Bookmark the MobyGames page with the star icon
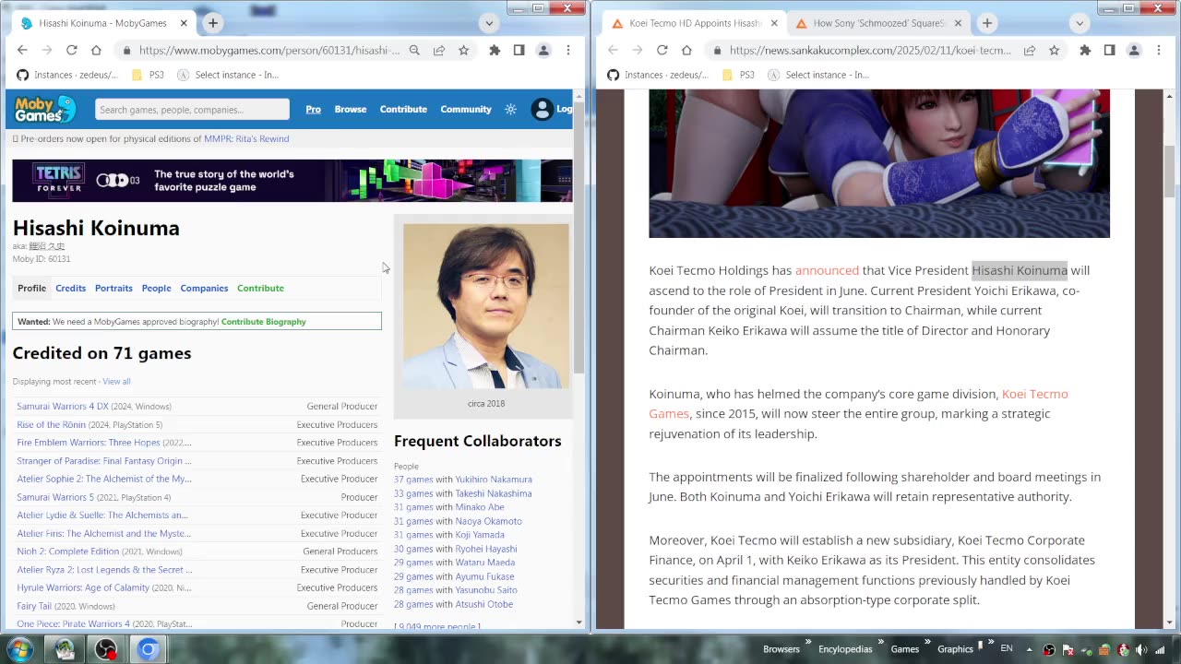 (x=463, y=50)
